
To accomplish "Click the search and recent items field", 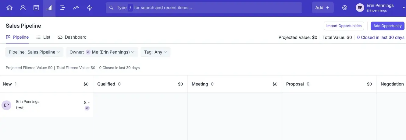I will [204, 8].
